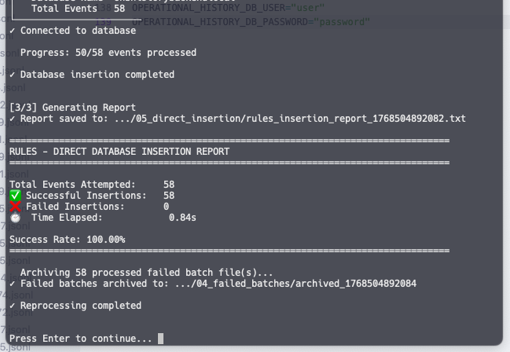Click the terminal cursor after the continue prompt

161,339
